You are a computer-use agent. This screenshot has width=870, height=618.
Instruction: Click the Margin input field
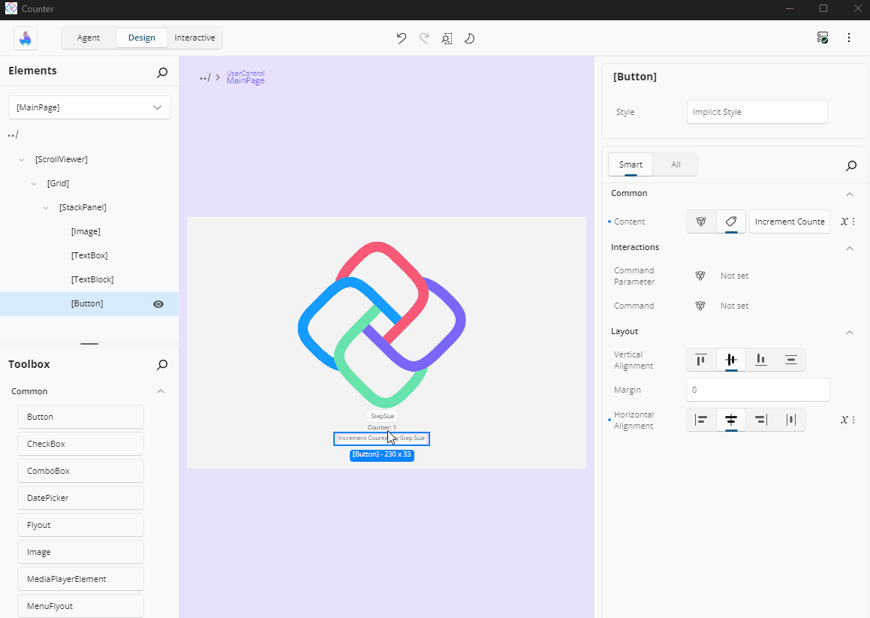pos(757,390)
